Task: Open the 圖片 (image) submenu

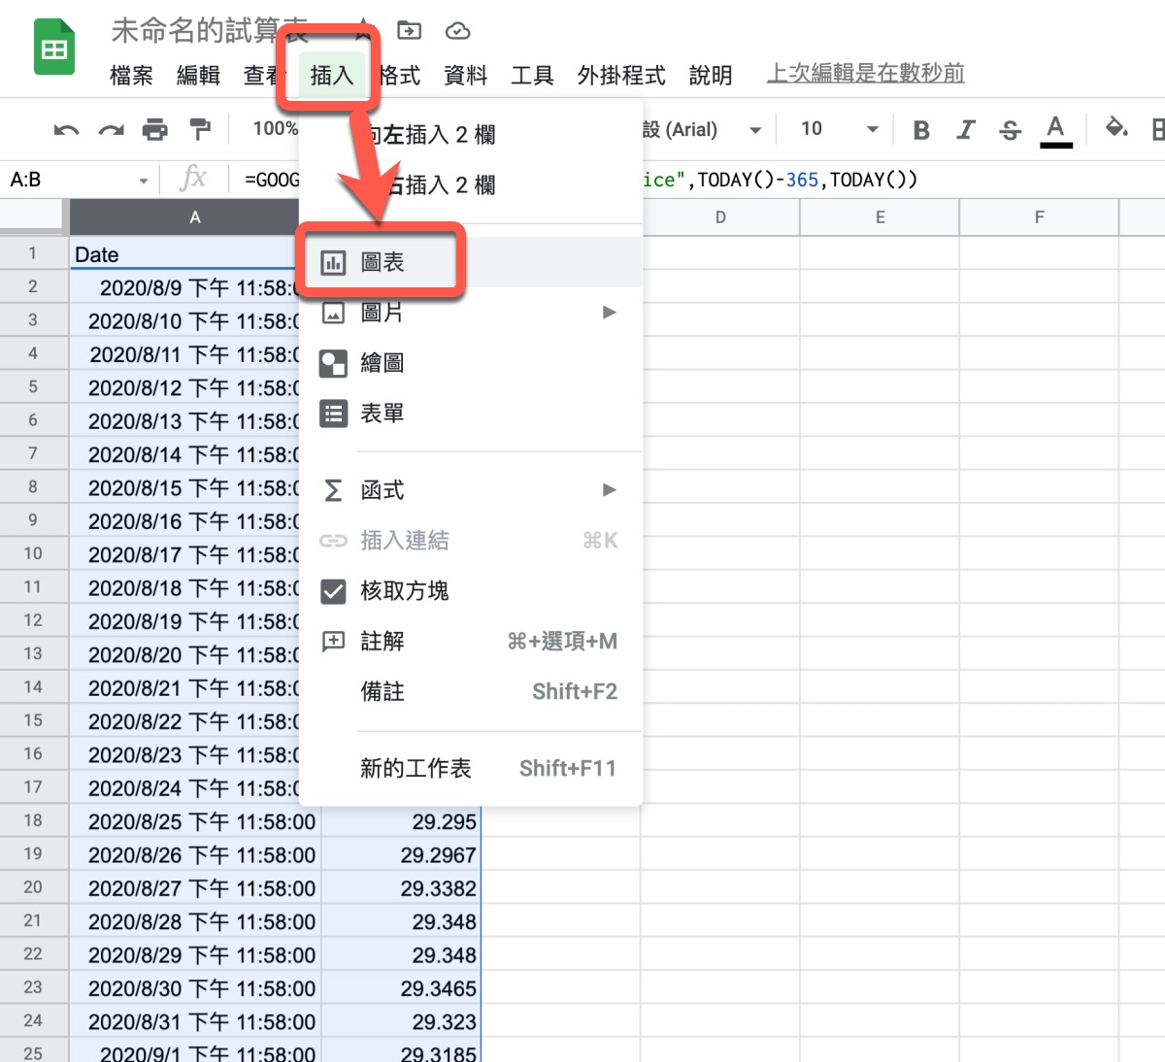Action: tap(470, 313)
